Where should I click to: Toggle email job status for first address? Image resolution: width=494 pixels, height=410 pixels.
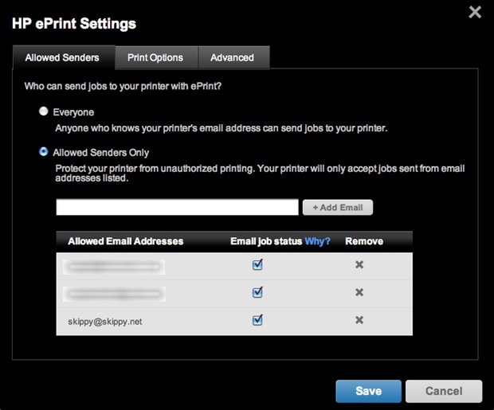pos(257,265)
